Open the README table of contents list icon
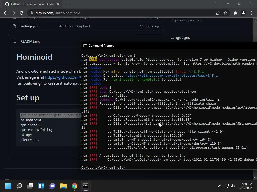The height and width of the screenshot is (192, 257). coord(14,41)
